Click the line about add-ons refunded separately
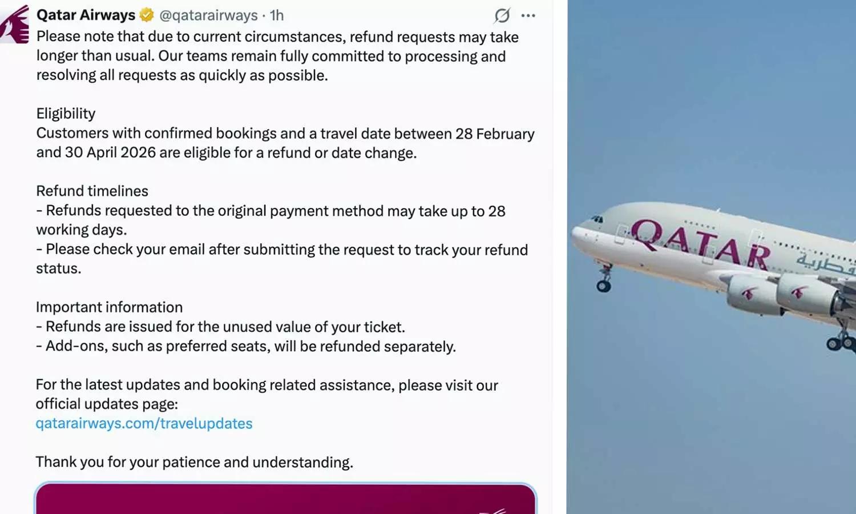Screen dimensions: 856x514 pyautogui.click(x=246, y=347)
